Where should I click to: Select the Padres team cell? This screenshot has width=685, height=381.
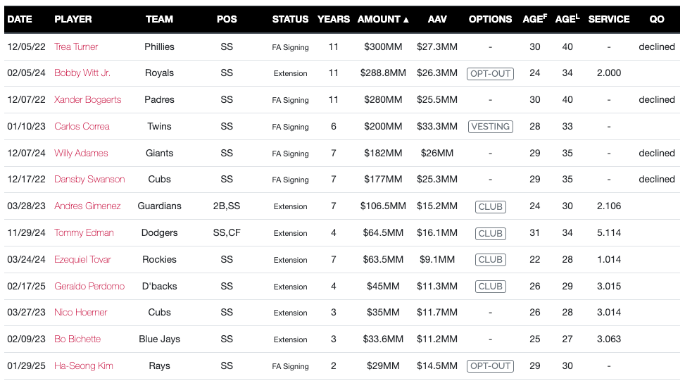click(x=159, y=99)
